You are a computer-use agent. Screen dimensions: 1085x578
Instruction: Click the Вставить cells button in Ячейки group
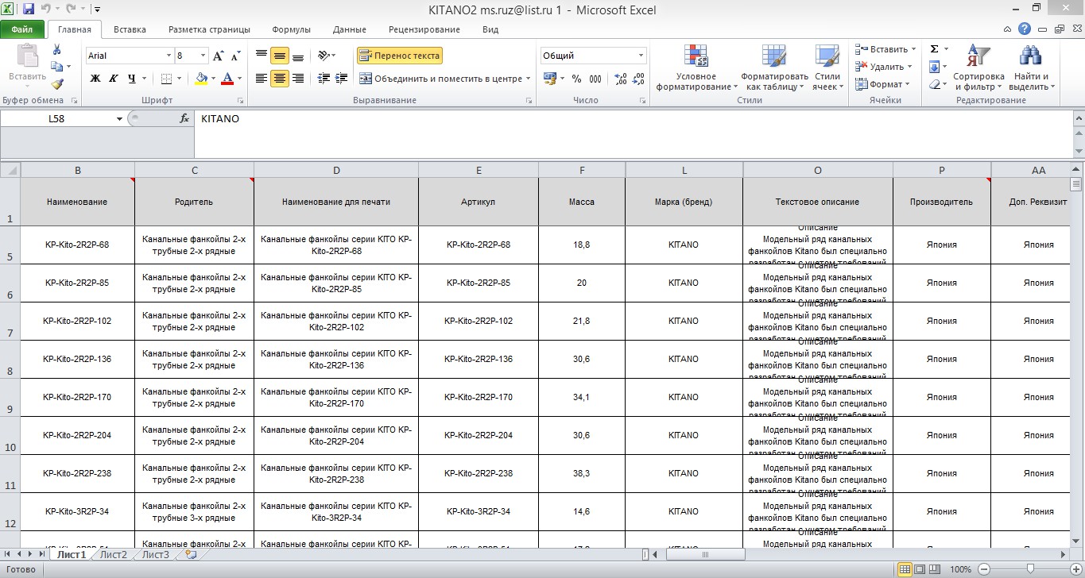885,49
